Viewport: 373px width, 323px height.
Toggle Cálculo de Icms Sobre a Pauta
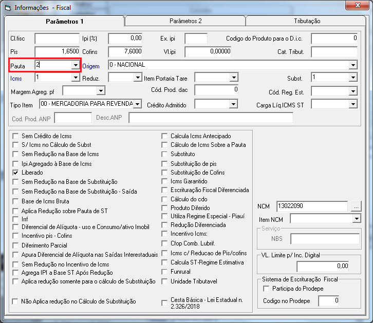pyautogui.click(x=164, y=145)
